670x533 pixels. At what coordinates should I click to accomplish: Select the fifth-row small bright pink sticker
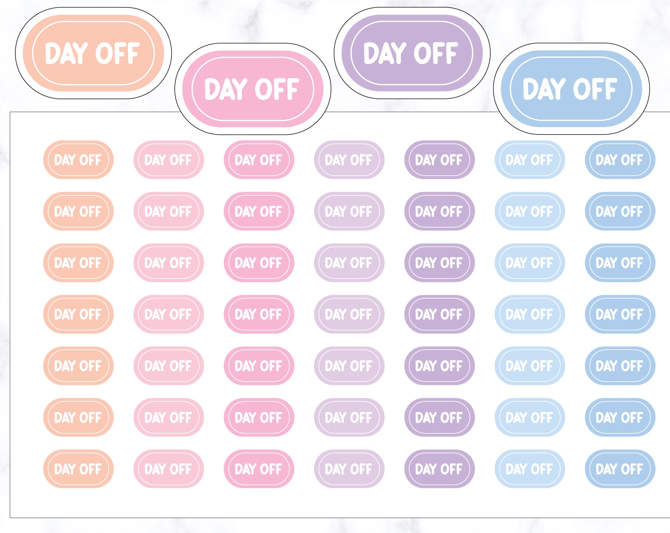click(x=259, y=366)
